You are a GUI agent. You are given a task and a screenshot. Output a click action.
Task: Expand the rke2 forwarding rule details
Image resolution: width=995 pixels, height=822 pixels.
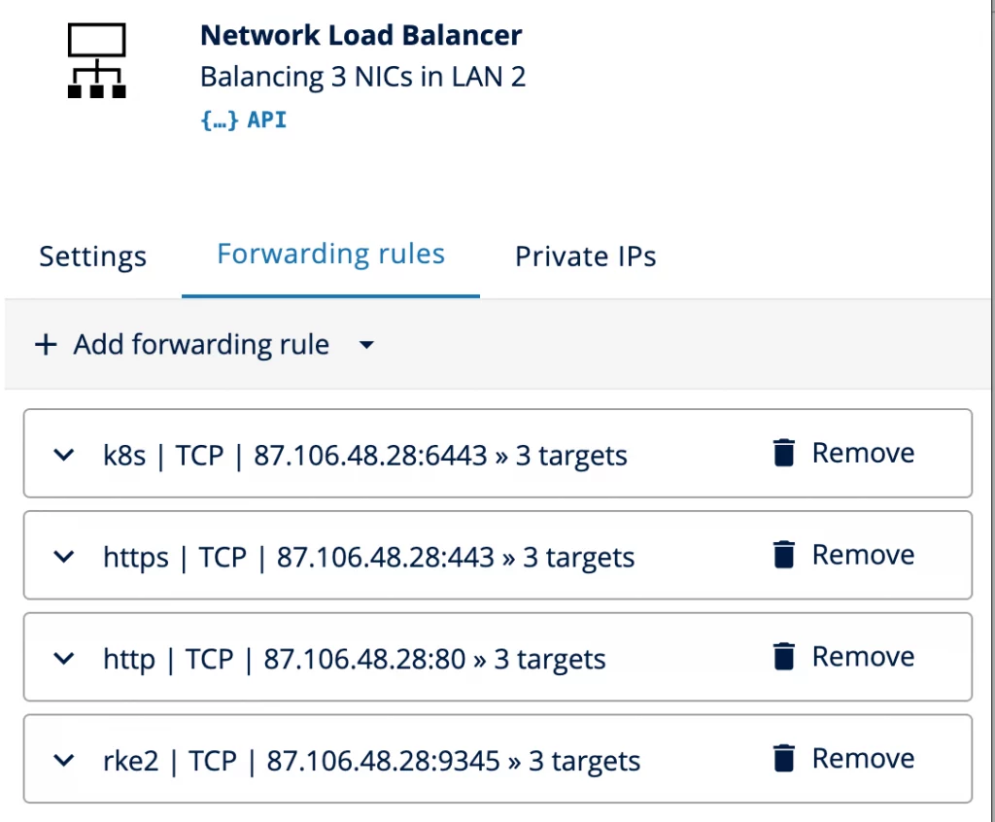(x=63, y=760)
